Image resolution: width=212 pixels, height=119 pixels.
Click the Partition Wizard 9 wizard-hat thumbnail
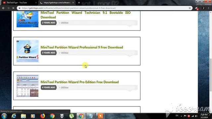coord(27,51)
